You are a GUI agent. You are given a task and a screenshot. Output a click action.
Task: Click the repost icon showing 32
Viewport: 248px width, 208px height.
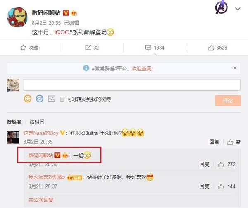(x=88, y=48)
